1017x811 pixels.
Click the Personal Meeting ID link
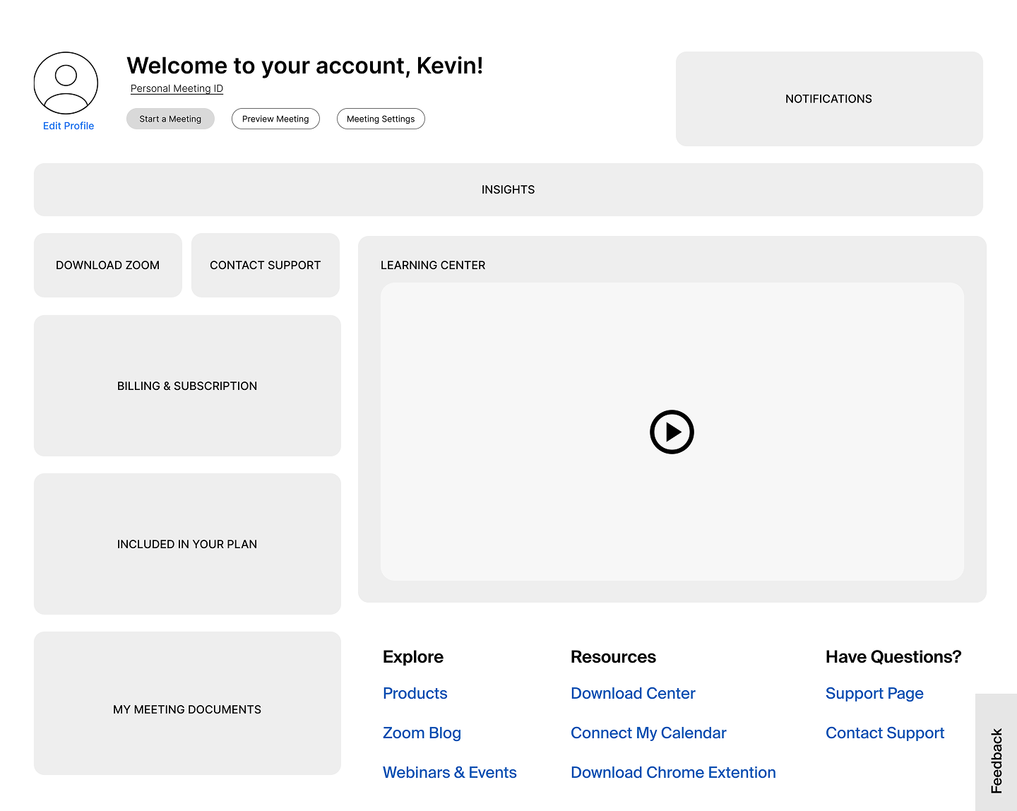(x=177, y=88)
